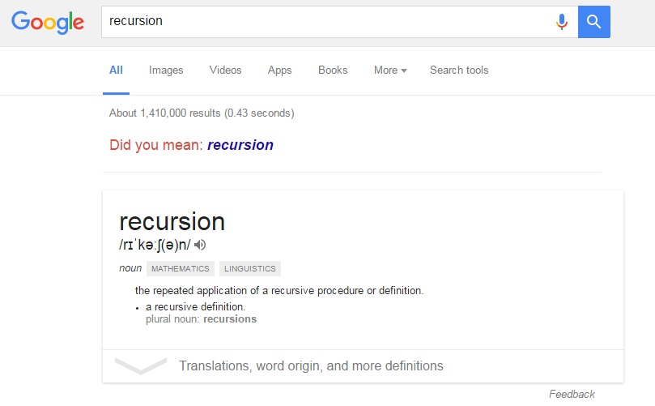The width and height of the screenshot is (655, 406).
Task: Click the large recursion headword in the definition card
Action: point(172,221)
